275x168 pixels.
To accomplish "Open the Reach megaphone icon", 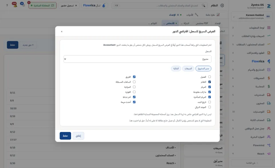I will [x=269, y=154].
